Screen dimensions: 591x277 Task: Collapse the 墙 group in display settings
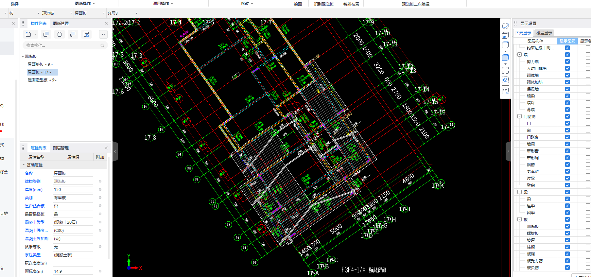point(519,55)
